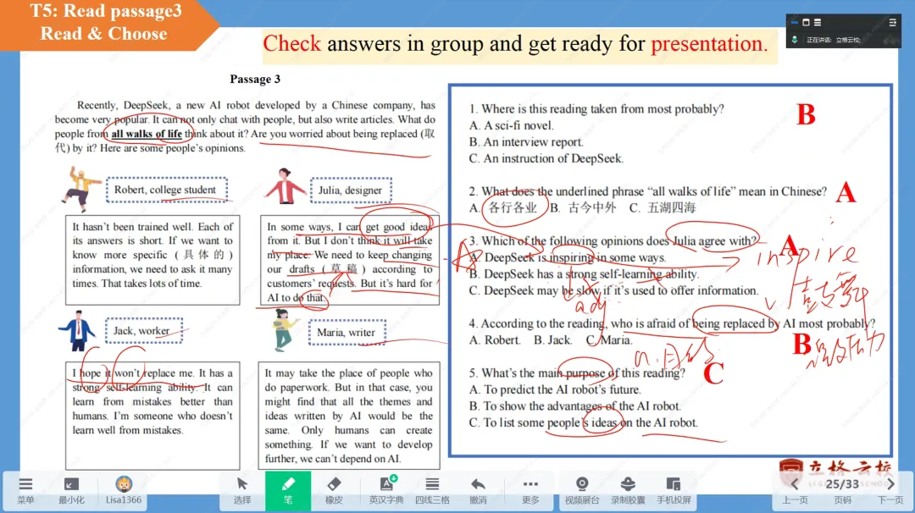
Task: Show 更多 more tools
Action: pyautogui.click(x=530, y=490)
